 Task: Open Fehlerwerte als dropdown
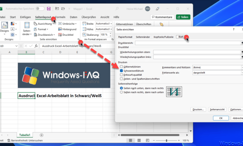tap(217, 73)
